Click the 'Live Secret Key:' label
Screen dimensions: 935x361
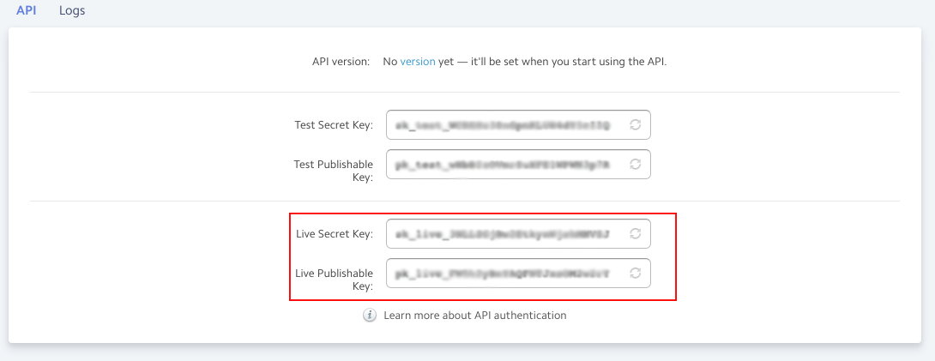334,233
